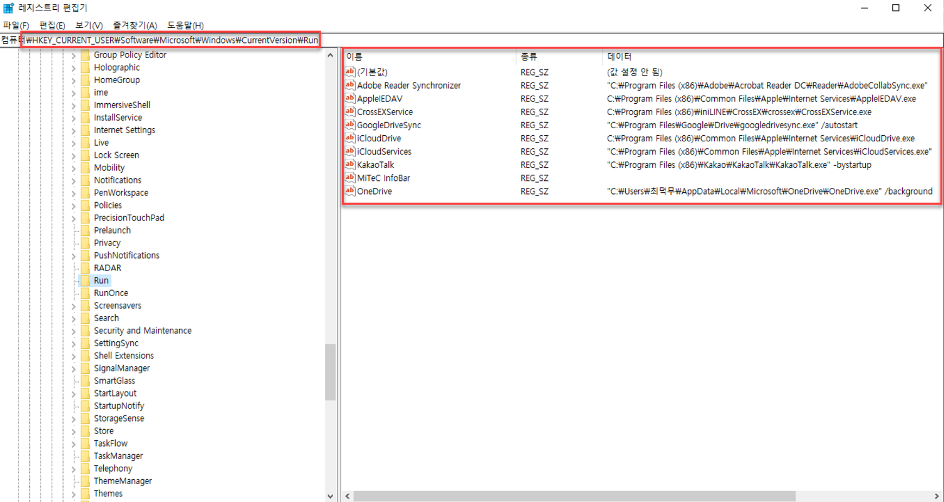
Task: Expand the Policies tree node
Action: click(74, 206)
